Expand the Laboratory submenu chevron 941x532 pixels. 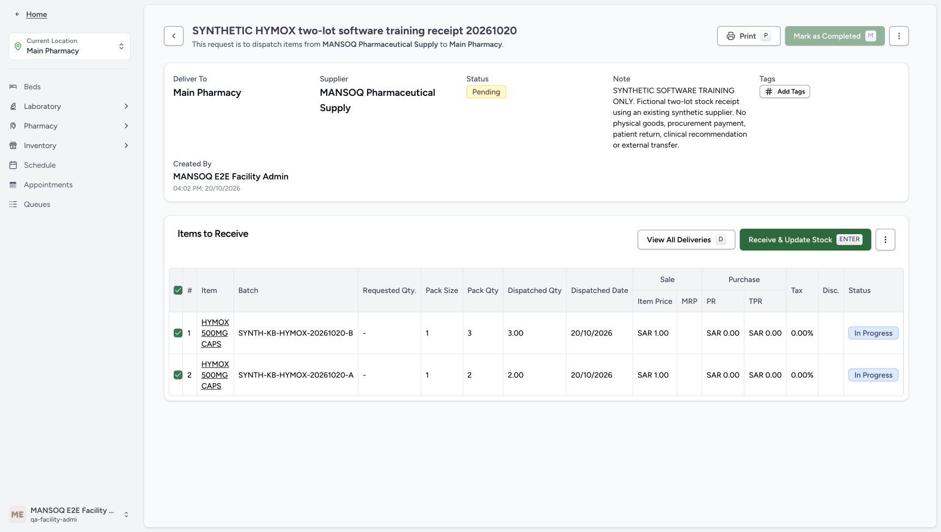[126, 106]
